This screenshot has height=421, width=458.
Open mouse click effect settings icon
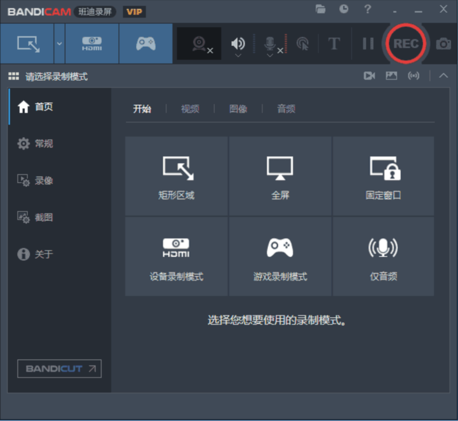tap(302, 44)
